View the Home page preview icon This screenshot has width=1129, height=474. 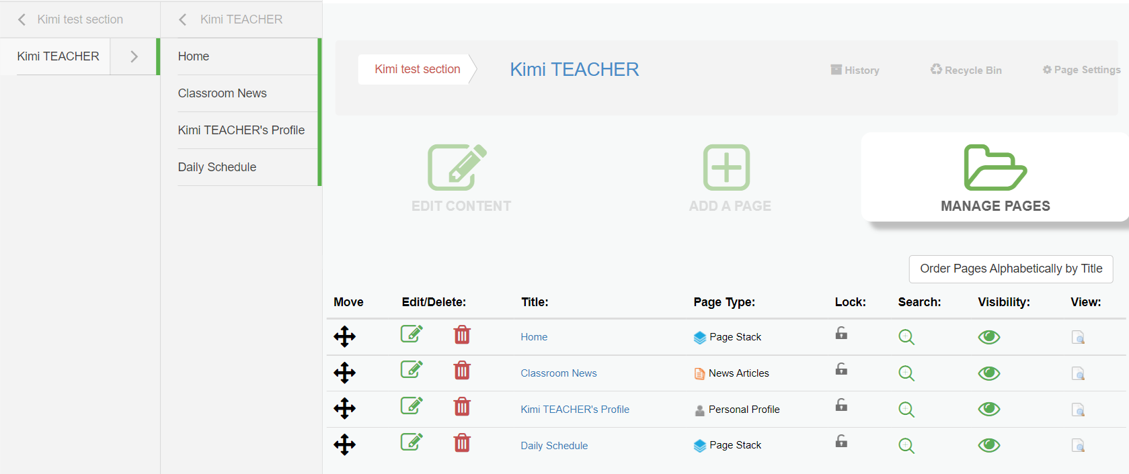point(1078,337)
